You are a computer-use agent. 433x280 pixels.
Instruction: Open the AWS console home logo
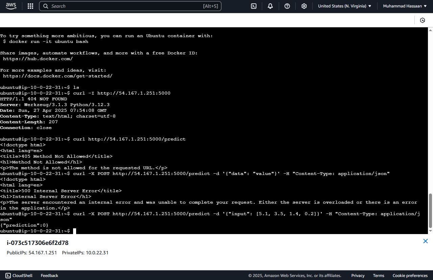click(x=11, y=6)
